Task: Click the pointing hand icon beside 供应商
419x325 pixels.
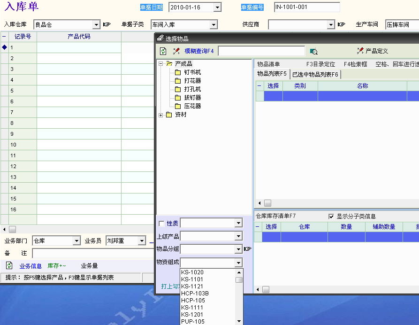Action: tap(341, 24)
